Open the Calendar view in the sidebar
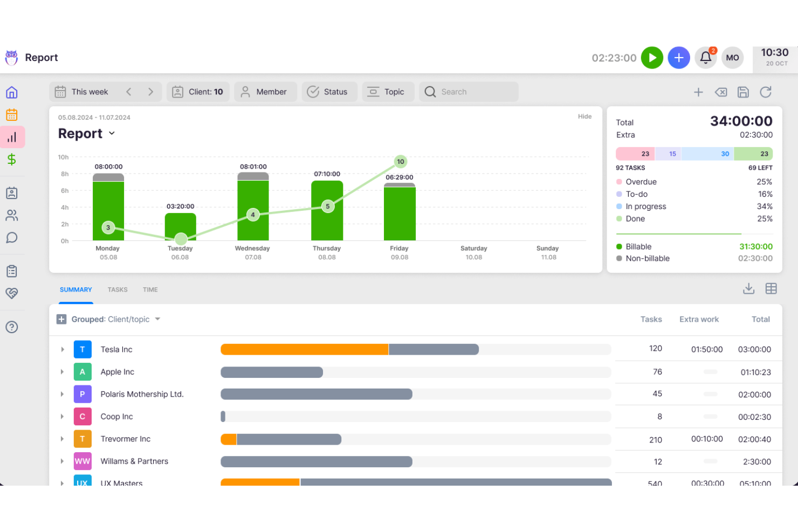Viewport: 798px width, 532px height. pyautogui.click(x=12, y=114)
